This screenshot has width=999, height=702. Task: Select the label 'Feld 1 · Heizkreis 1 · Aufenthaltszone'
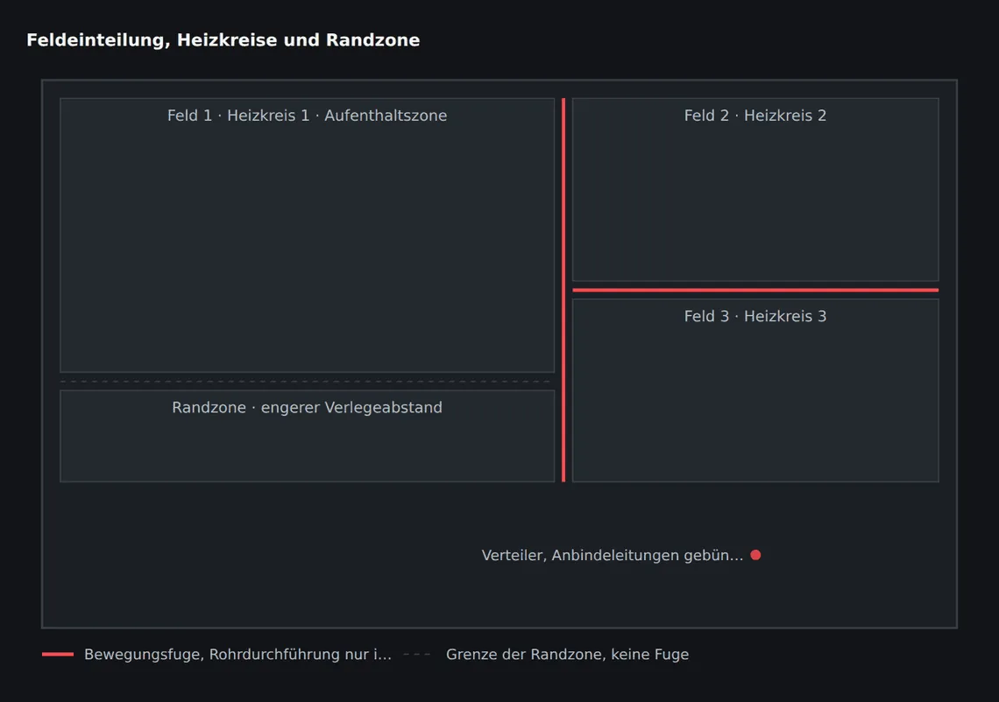307,116
